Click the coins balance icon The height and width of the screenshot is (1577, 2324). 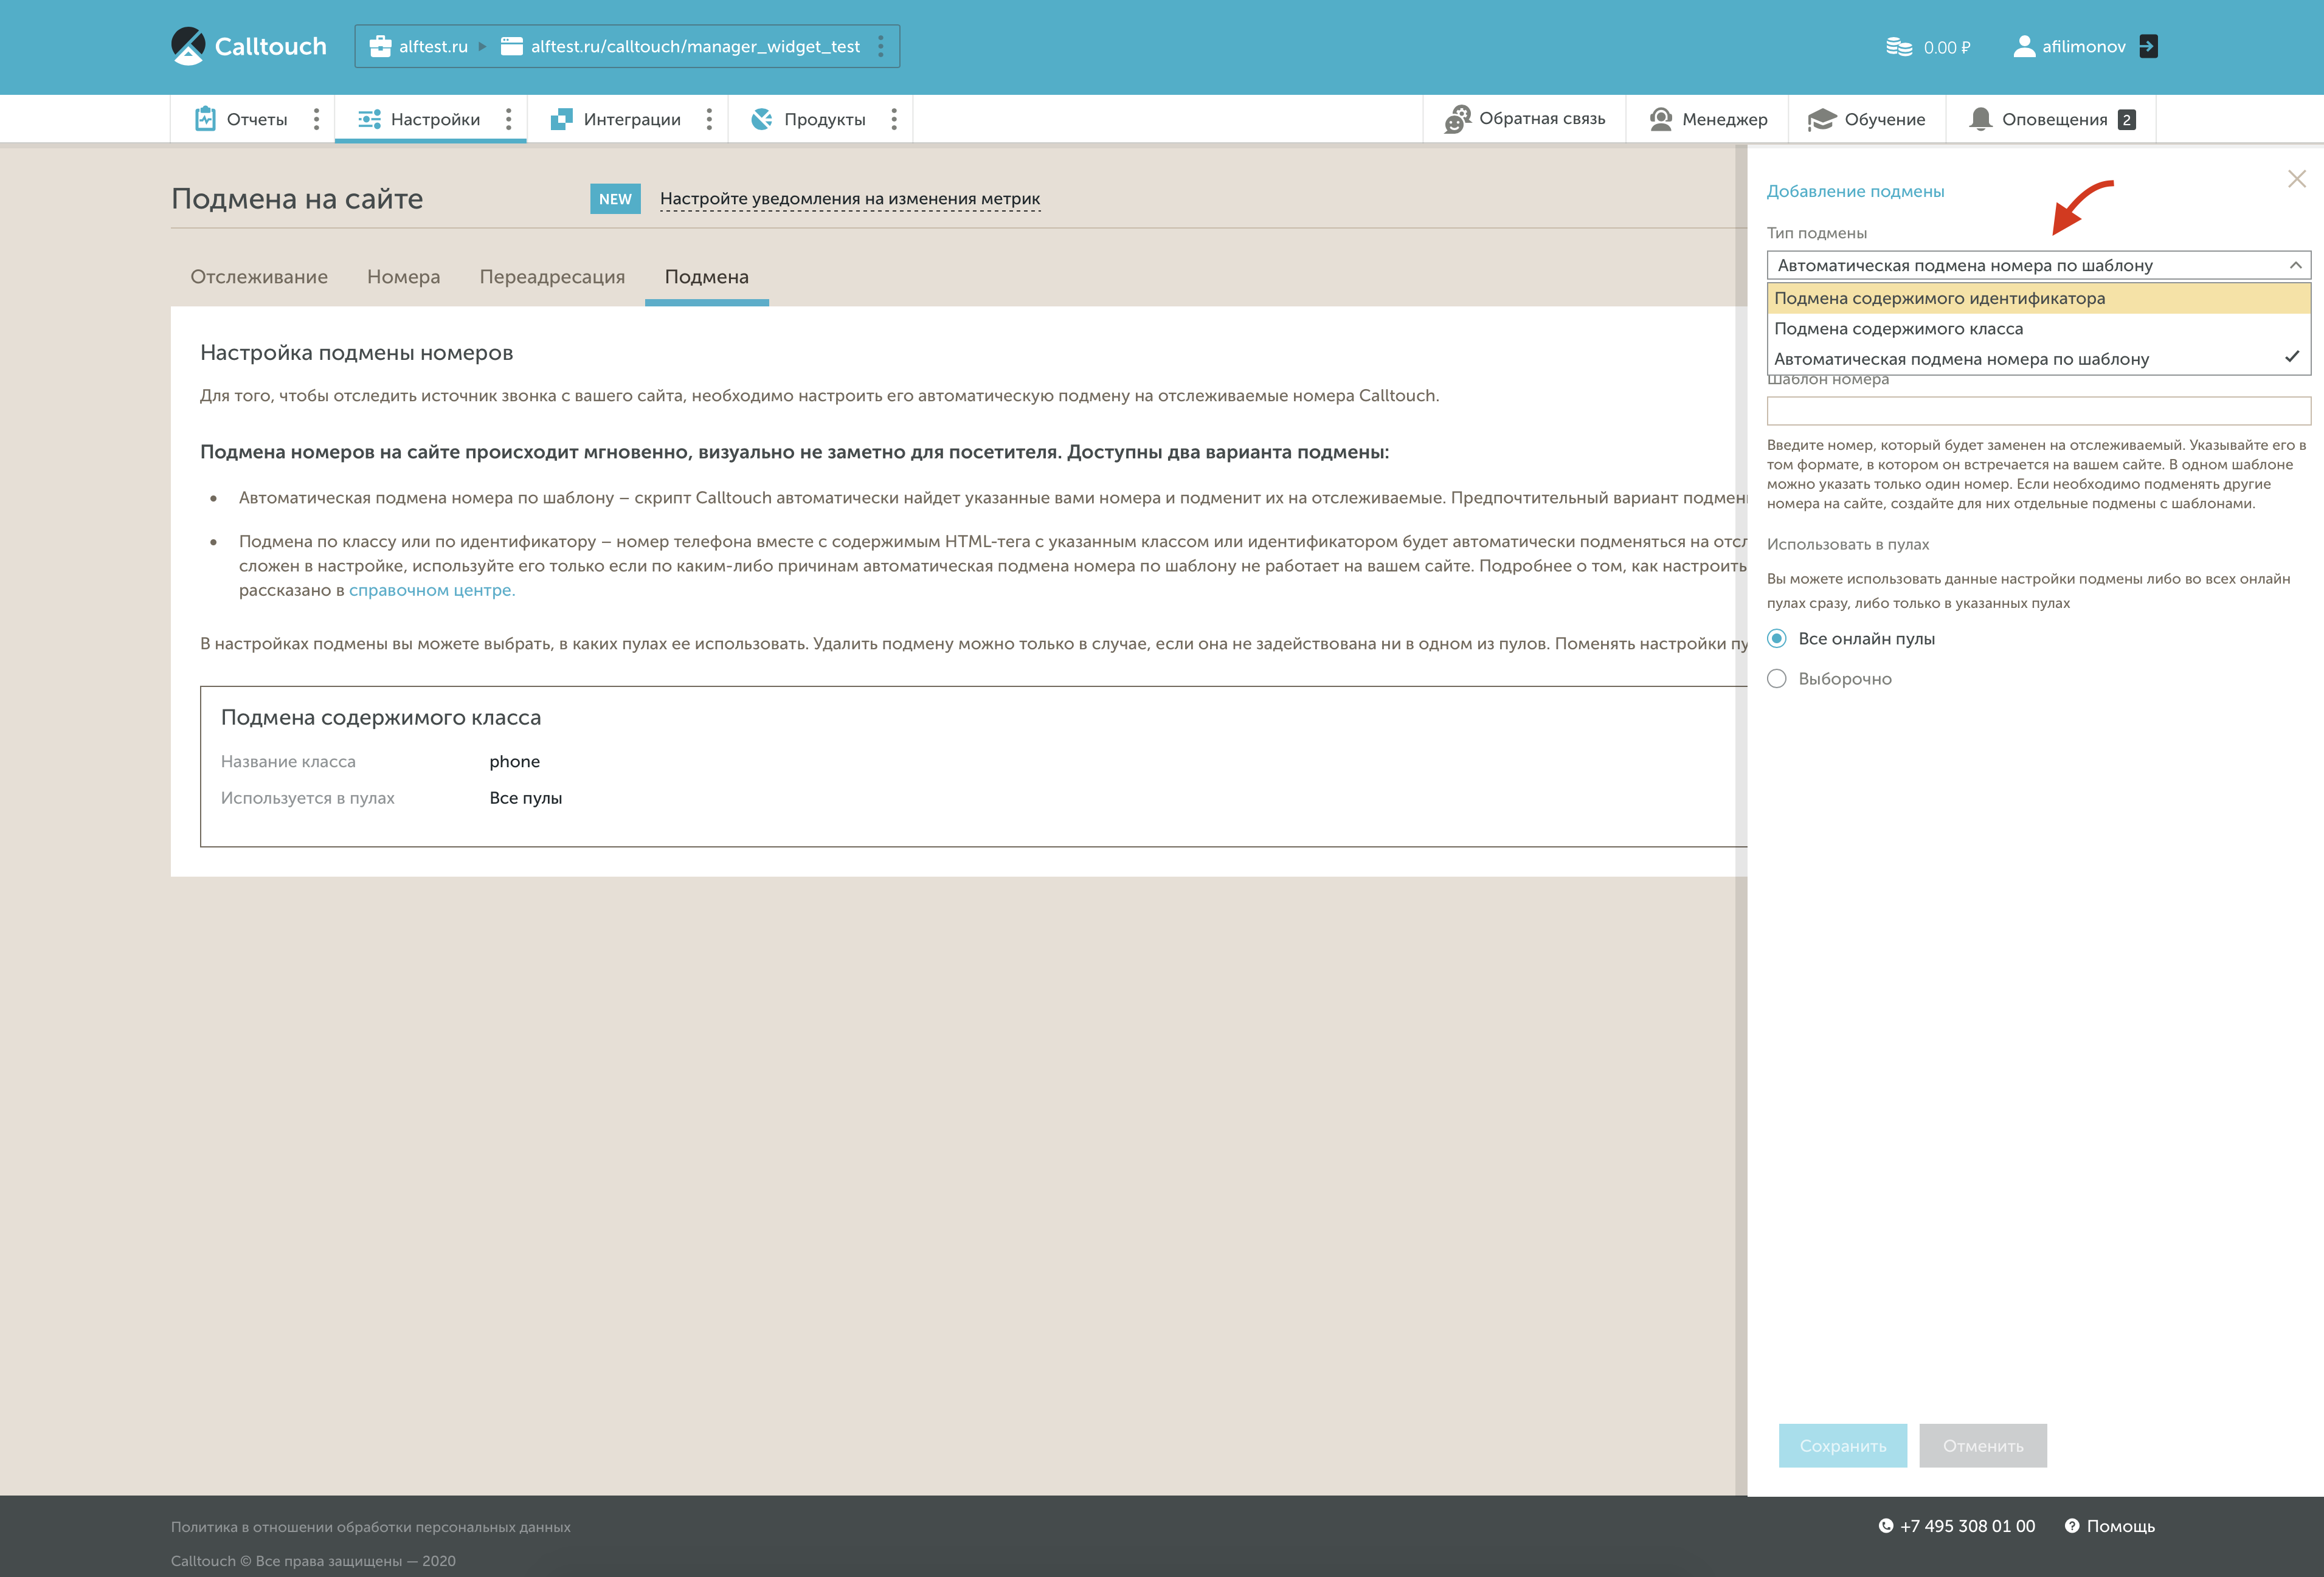(x=1898, y=47)
